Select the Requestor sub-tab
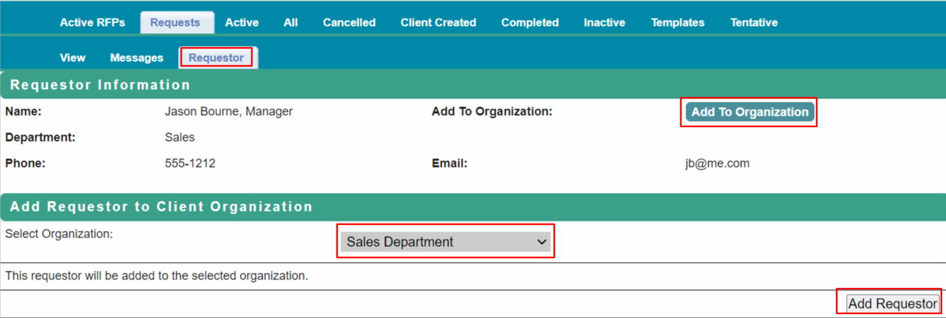946x318 pixels. (216, 58)
